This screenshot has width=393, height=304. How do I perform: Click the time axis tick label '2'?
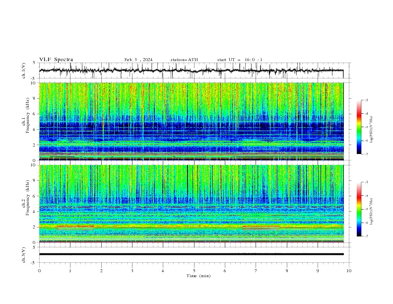pos(101,271)
